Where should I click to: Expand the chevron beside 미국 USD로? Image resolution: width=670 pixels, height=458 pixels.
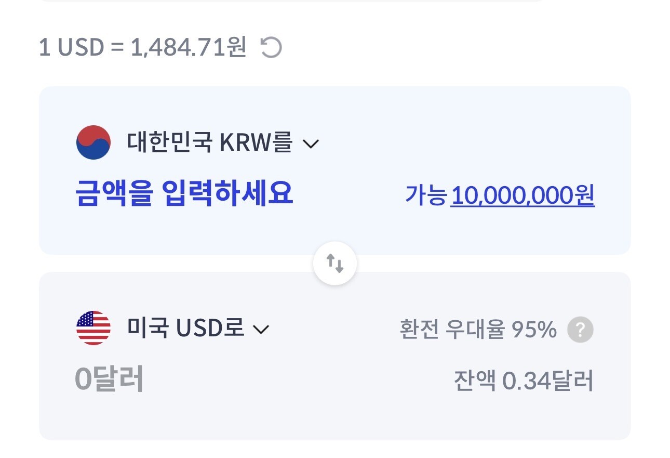coord(261,330)
